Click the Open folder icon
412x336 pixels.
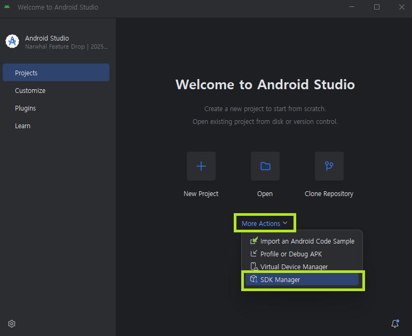point(265,166)
